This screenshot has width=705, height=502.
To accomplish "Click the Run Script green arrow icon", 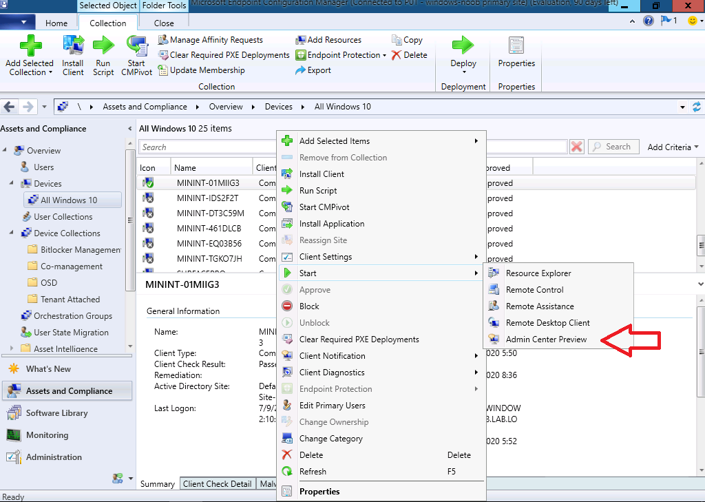I will tap(103, 45).
